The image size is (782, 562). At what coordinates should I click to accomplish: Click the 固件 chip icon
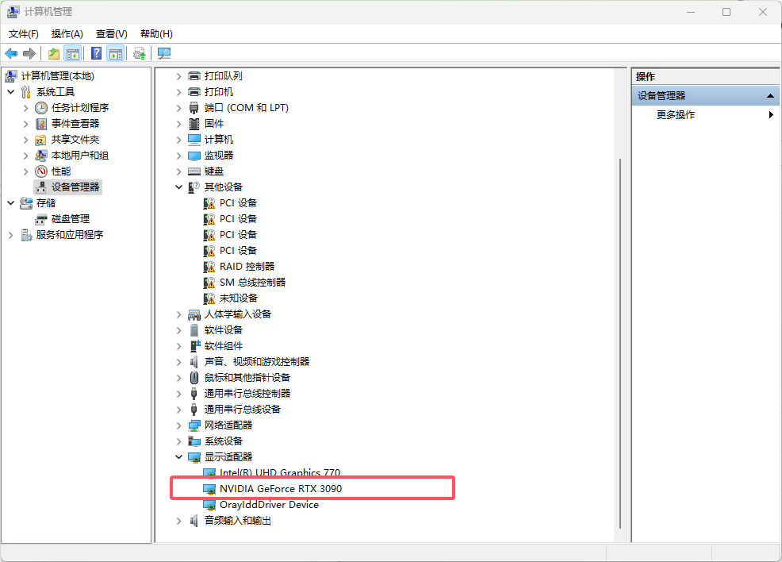(194, 124)
